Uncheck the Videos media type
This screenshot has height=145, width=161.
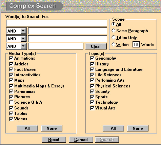tap(11, 119)
